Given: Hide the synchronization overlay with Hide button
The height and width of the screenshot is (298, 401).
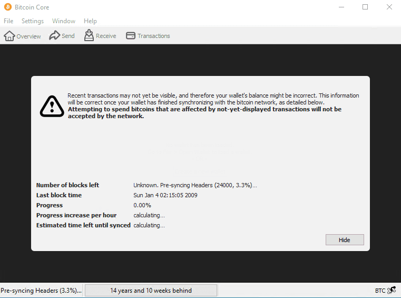Looking at the screenshot, I should tap(345, 239).
